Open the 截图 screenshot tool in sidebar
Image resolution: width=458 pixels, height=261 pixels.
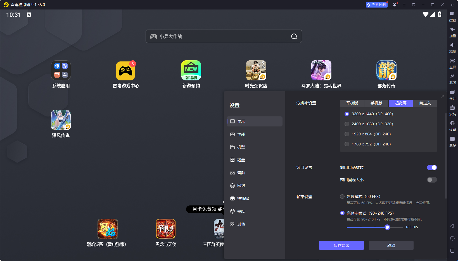click(453, 79)
